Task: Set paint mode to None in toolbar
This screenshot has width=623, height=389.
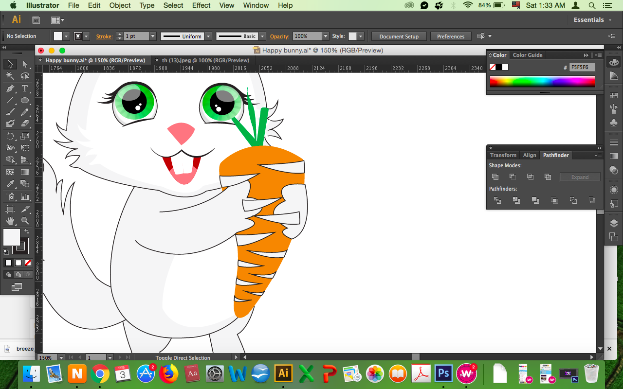Action: [28, 263]
